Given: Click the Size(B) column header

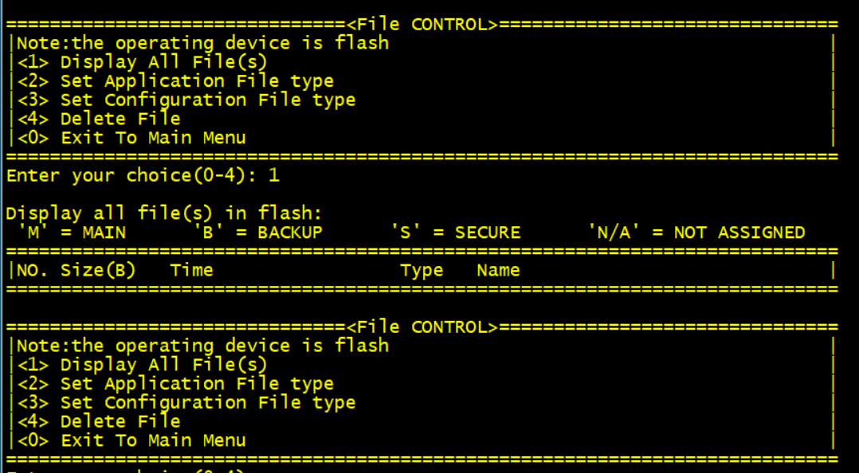Looking at the screenshot, I should (x=98, y=271).
